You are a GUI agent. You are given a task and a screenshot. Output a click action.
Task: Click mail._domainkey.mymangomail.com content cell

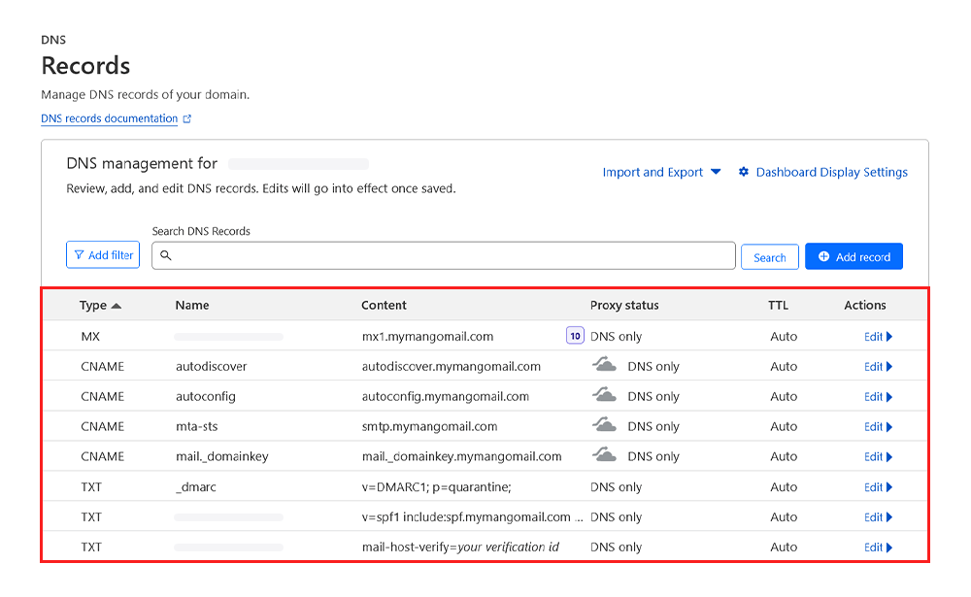point(462,457)
